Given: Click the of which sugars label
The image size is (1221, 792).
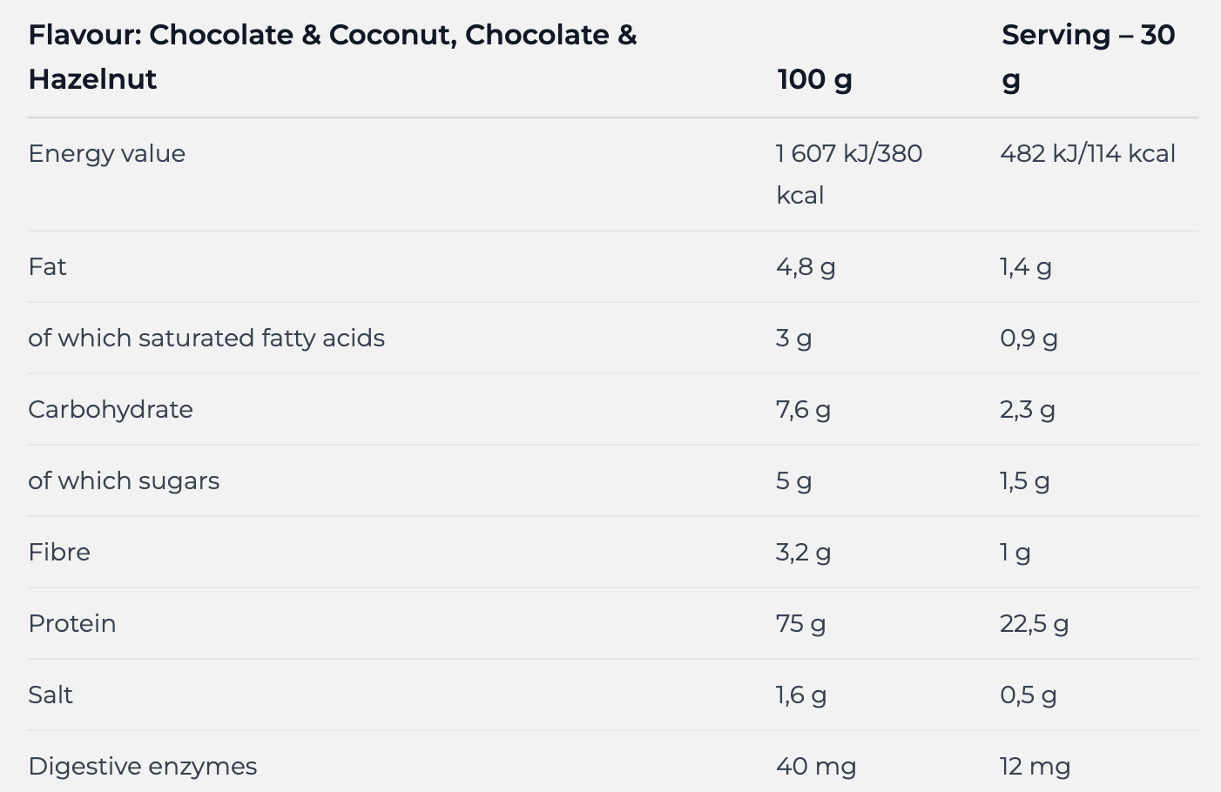Looking at the screenshot, I should (124, 480).
